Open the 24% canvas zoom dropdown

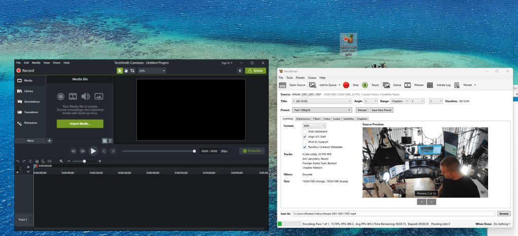click(152, 71)
